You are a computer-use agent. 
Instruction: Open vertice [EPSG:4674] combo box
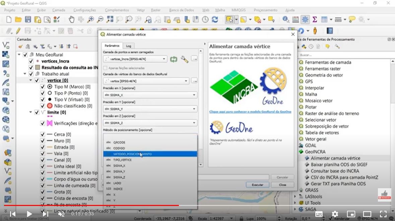[x=146, y=81]
